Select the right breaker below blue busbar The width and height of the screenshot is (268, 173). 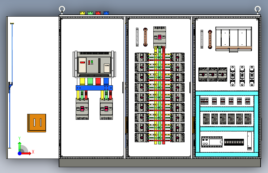(x=106, y=109)
